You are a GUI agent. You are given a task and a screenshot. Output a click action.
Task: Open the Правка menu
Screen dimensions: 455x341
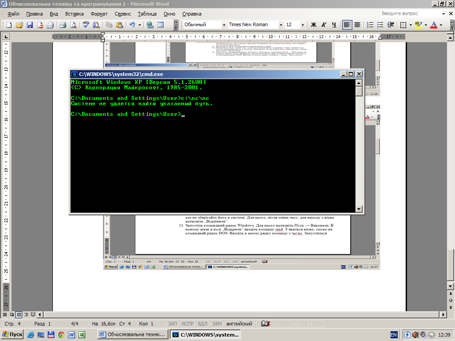[34, 14]
